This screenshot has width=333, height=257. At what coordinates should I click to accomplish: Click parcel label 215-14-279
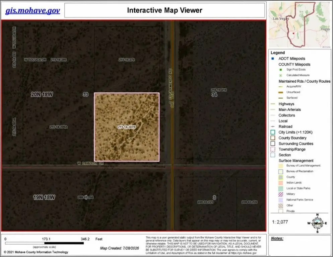click(127, 60)
